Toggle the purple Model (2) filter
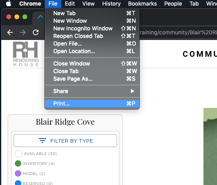 point(18,173)
